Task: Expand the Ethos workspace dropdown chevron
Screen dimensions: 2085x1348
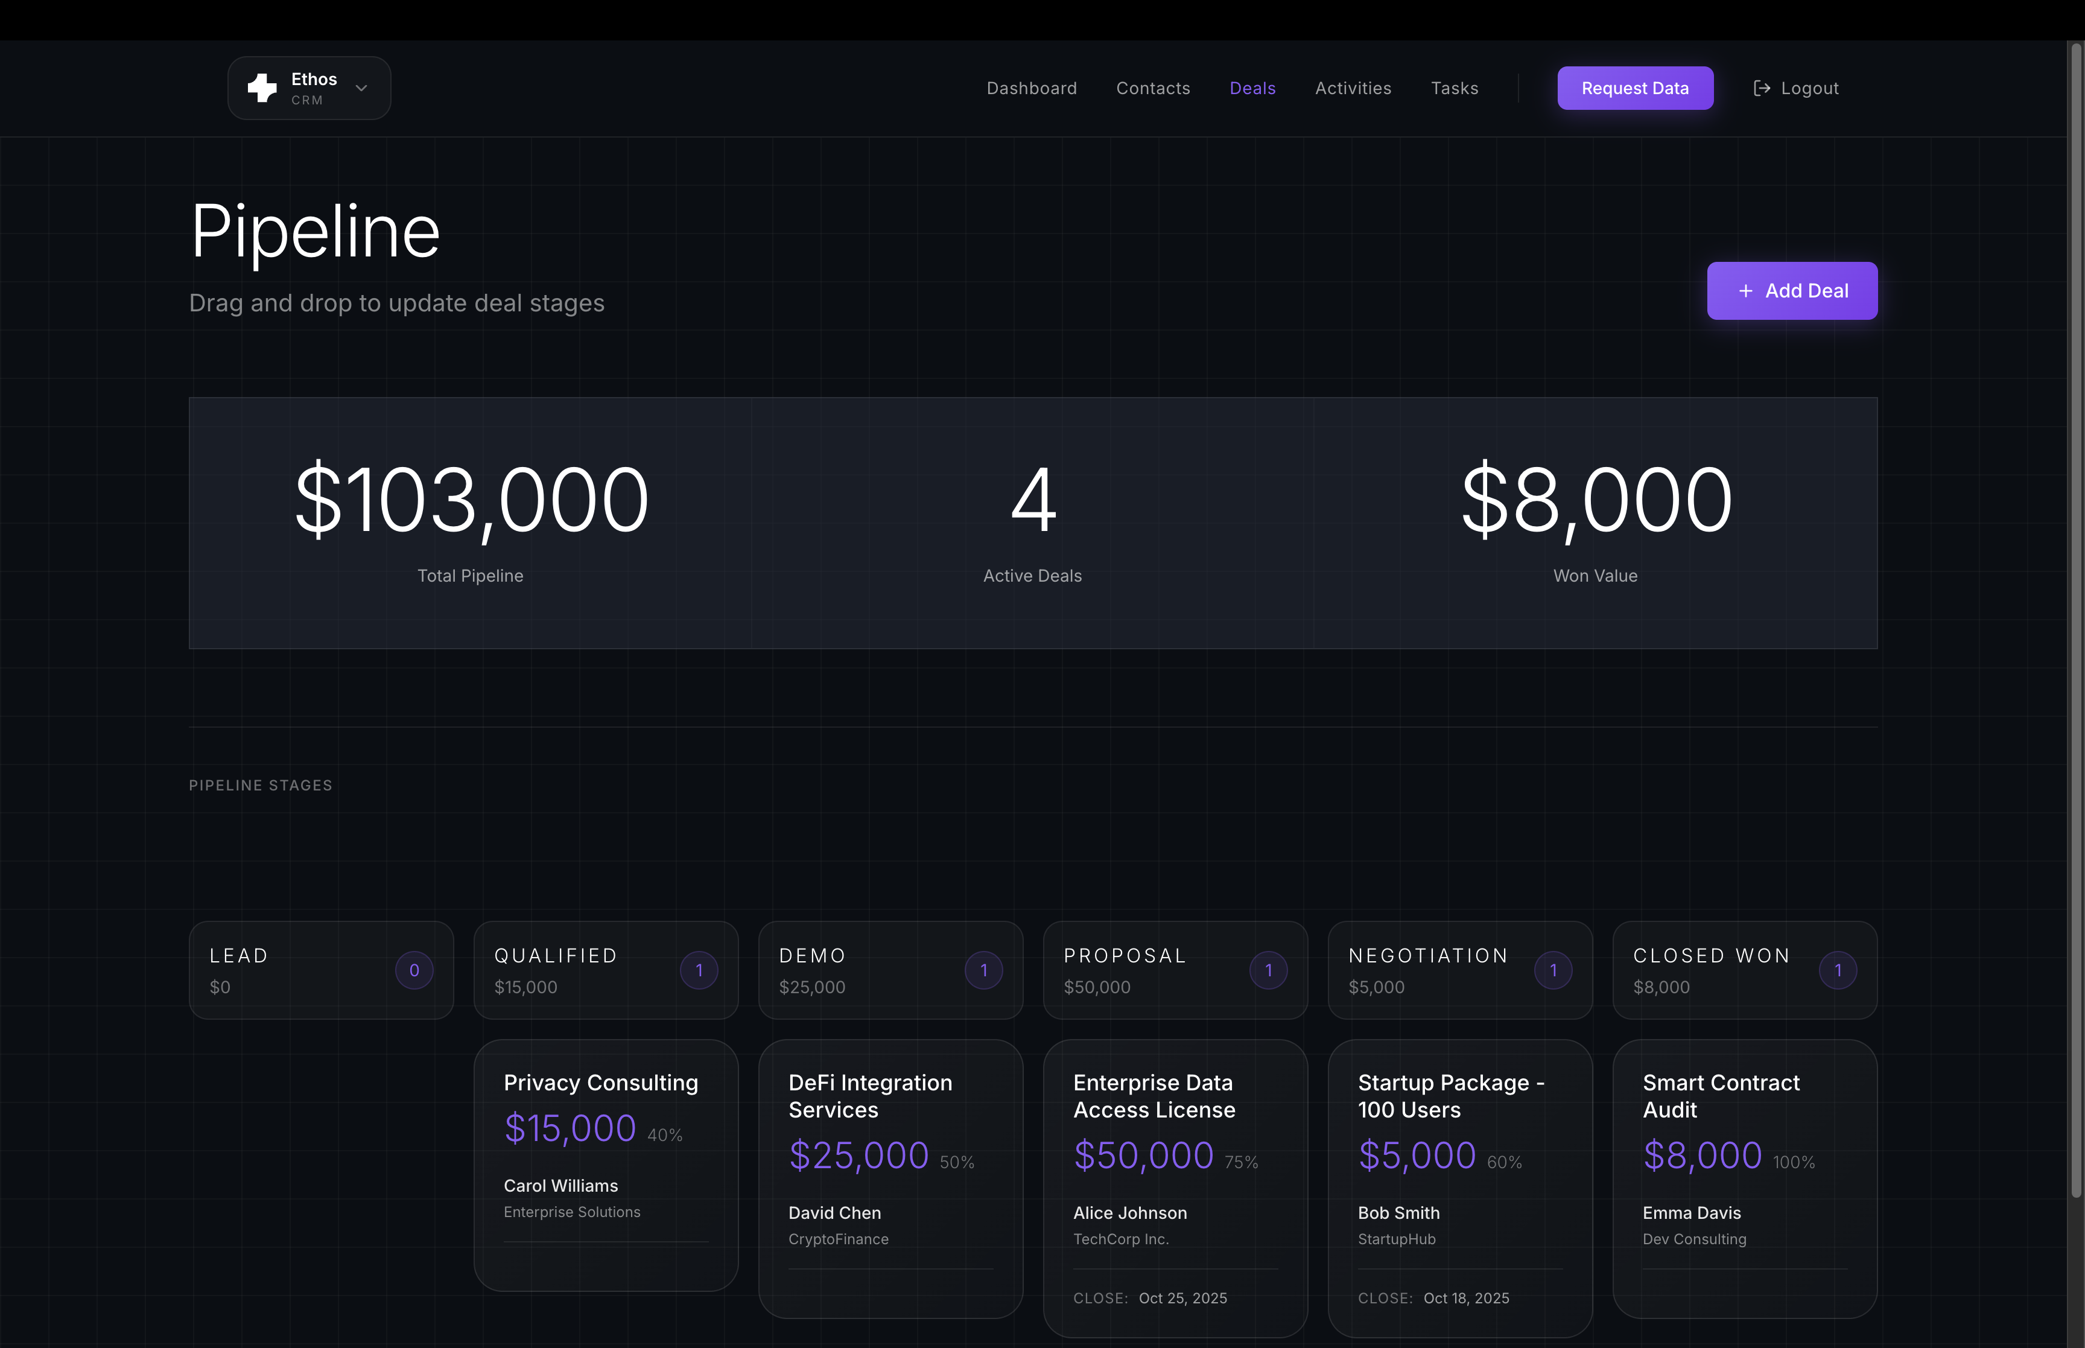Action: pos(361,89)
